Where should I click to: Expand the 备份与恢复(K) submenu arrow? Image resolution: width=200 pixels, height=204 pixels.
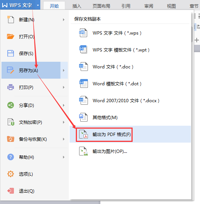coord(64,139)
